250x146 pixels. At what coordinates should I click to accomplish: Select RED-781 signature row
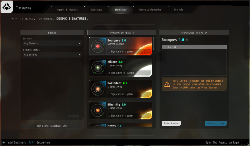[x=194, y=47]
